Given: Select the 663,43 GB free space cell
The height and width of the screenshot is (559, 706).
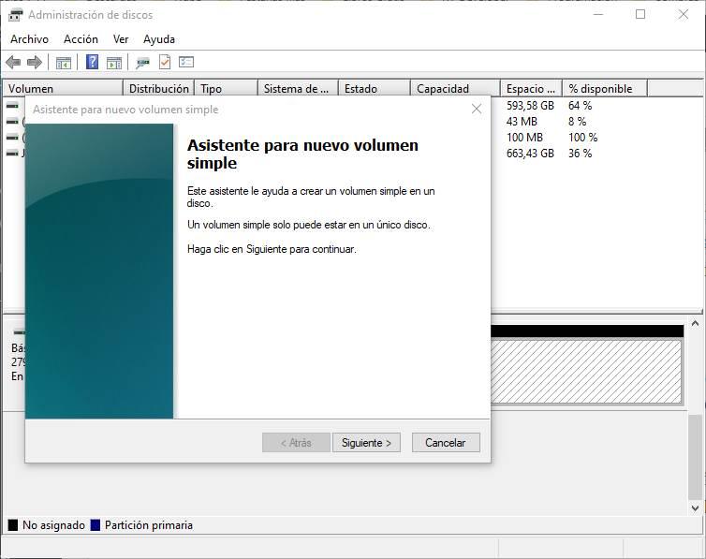Looking at the screenshot, I should 530,154.
